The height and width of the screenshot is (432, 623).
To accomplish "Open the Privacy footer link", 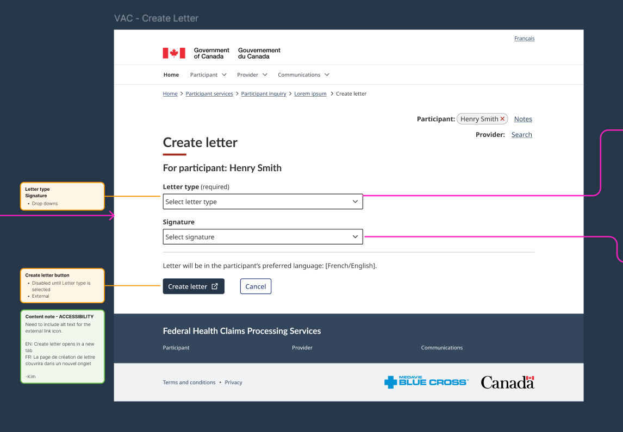I will tap(233, 383).
